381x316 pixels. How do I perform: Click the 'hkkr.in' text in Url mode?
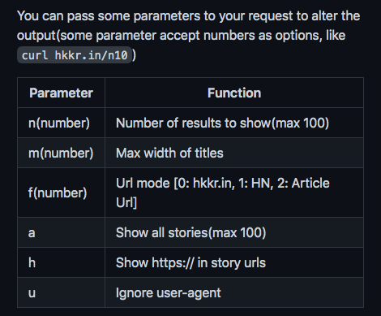(x=212, y=183)
